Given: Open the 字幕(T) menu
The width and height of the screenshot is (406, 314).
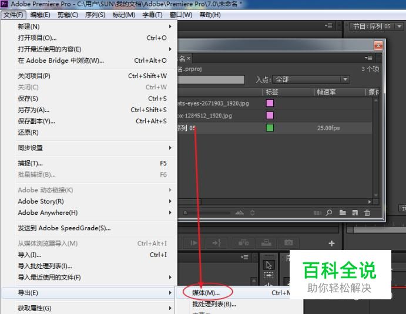Looking at the screenshot, I should click(153, 15).
